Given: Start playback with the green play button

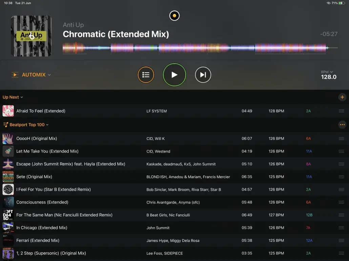Looking at the screenshot, I should (174, 75).
